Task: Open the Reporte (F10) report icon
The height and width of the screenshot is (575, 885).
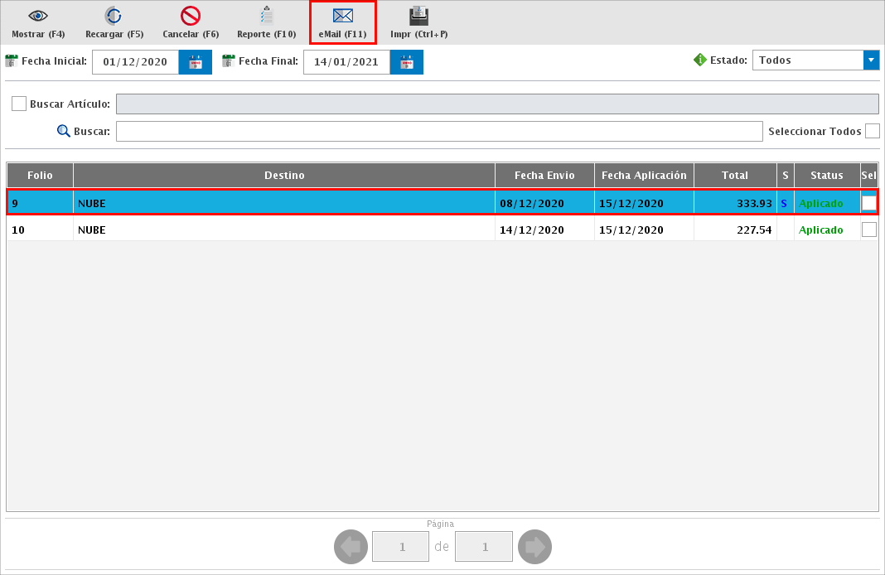Action: point(266,16)
